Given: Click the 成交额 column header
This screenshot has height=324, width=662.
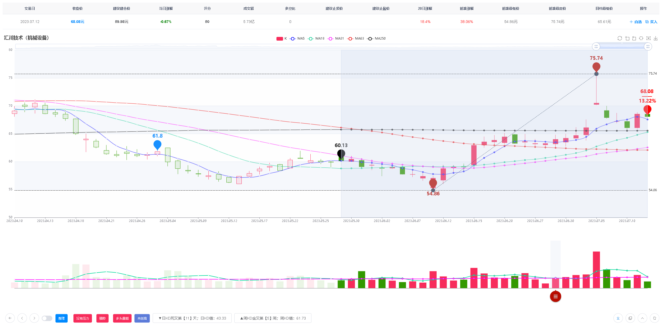Looking at the screenshot, I should click(x=249, y=8).
